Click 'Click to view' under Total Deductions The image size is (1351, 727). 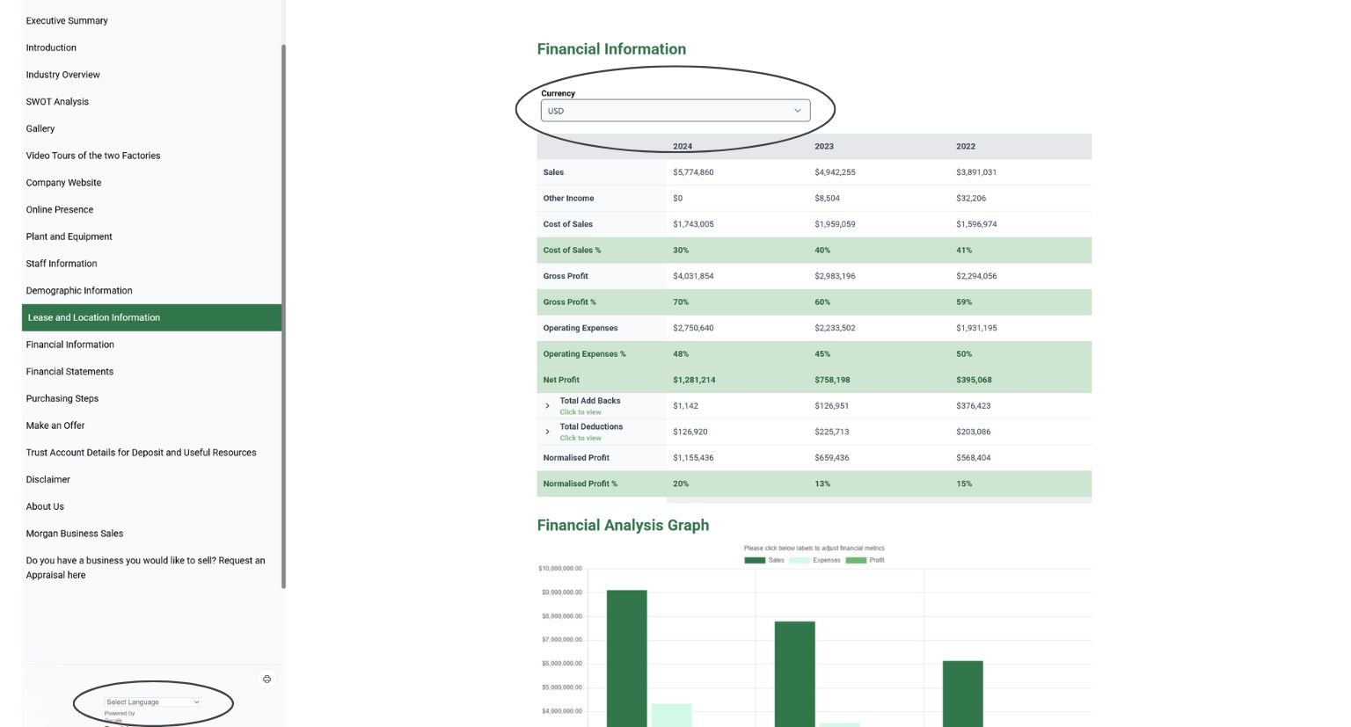point(581,438)
